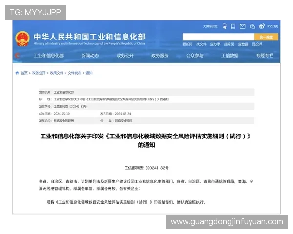Select the 分类 value 网络安全管理
Screen dimensions: 293x234
124,121
